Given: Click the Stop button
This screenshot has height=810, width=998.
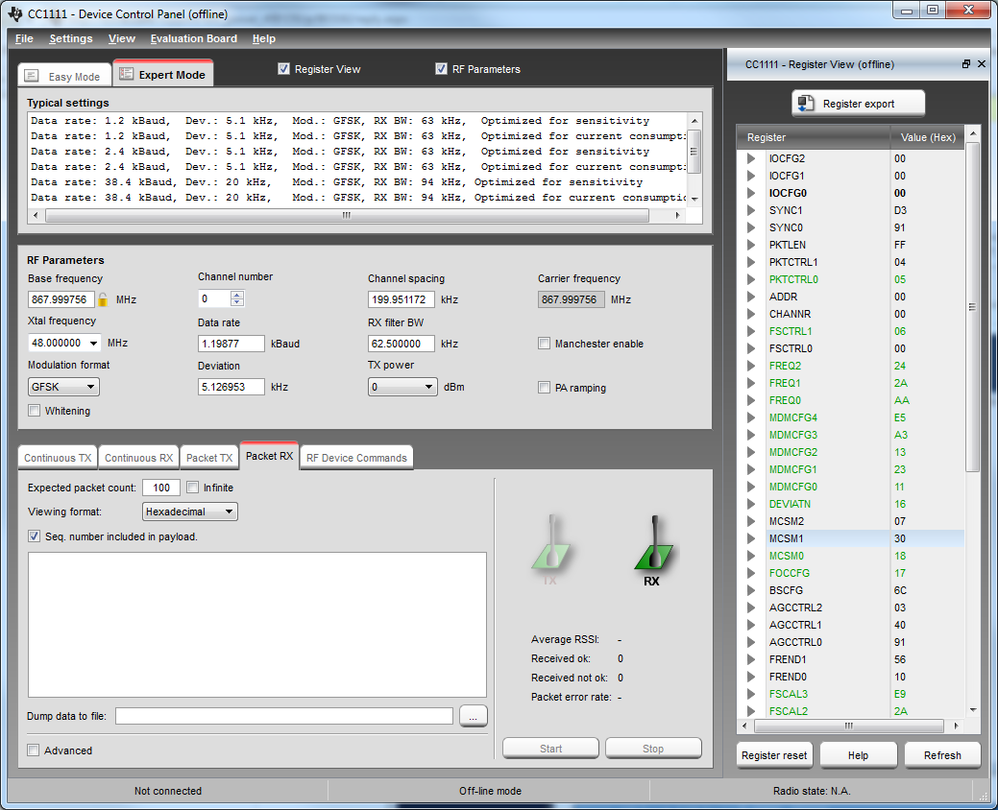Looking at the screenshot, I should point(653,749).
